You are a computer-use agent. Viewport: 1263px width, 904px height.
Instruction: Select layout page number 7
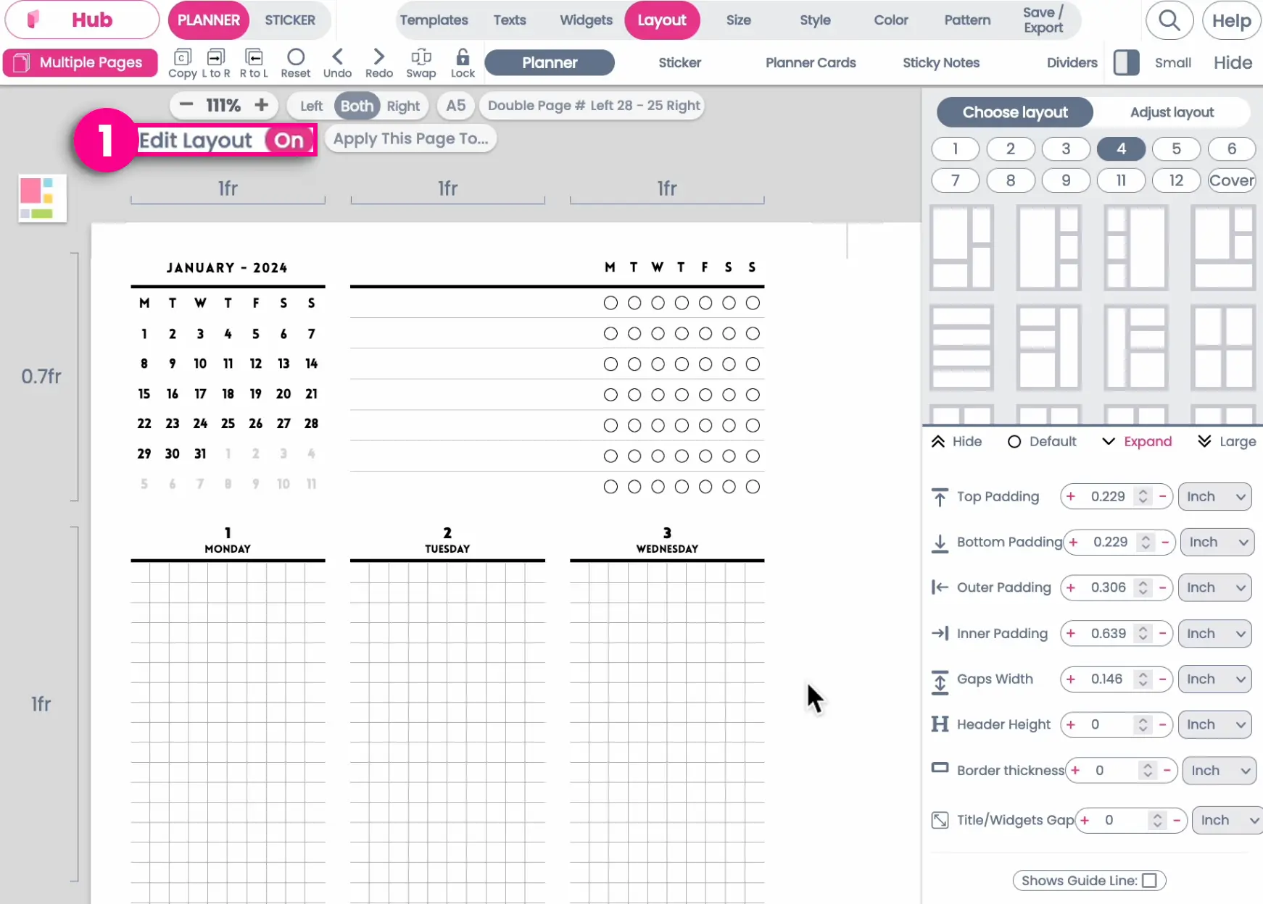955,180
